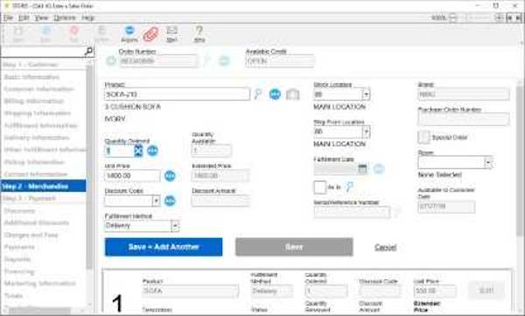Open the Discount Code dropdown
Screen dimensions: 525x316
tap(156, 200)
